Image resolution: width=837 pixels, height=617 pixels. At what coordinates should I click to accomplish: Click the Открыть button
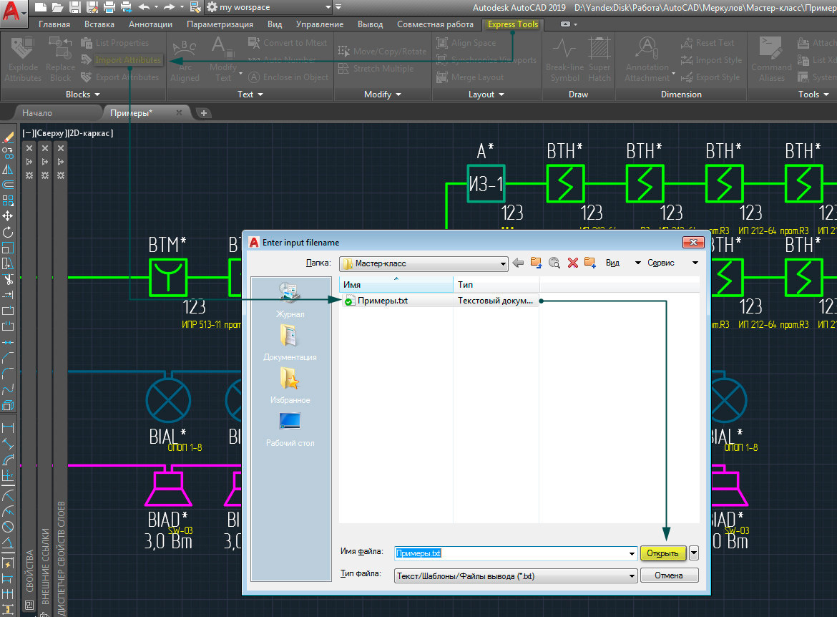tap(662, 553)
